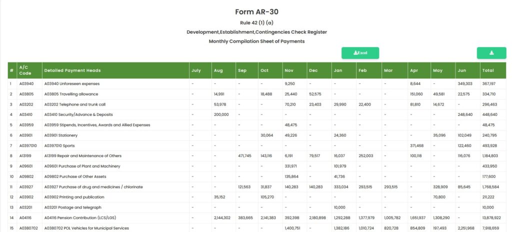512x232 pixels.
Task: Click the A/C Code column header
Action: (x=29, y=70)
